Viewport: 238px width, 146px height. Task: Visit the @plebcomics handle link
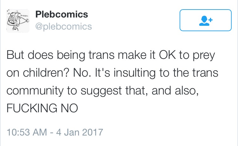pyautogui.click(x=63, y=26)
